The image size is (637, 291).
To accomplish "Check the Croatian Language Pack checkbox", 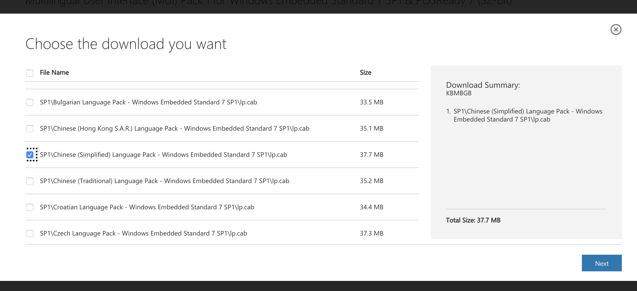I will coord(30,207).
